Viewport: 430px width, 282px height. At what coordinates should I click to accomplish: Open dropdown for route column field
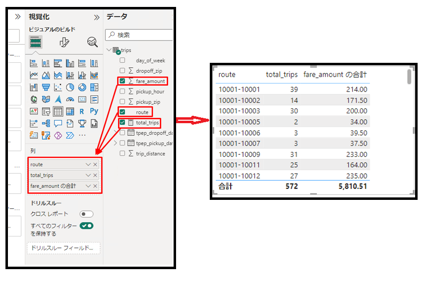(88, 164)
